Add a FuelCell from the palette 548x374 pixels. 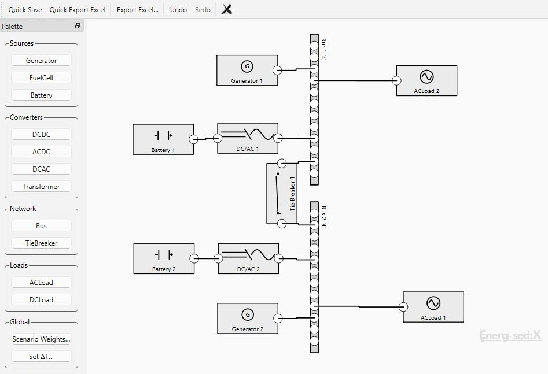[41, 78]
